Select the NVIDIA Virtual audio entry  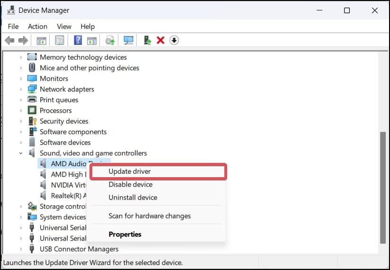tap(68, 185)
